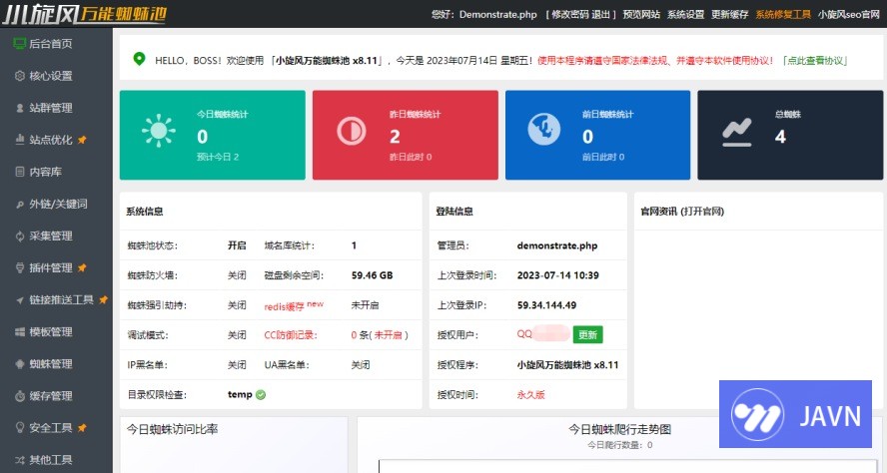The image size is (887, 473).
Task: Click the sun icon in 今日蜘蛛统计 card
Action: tap(159, 132)
